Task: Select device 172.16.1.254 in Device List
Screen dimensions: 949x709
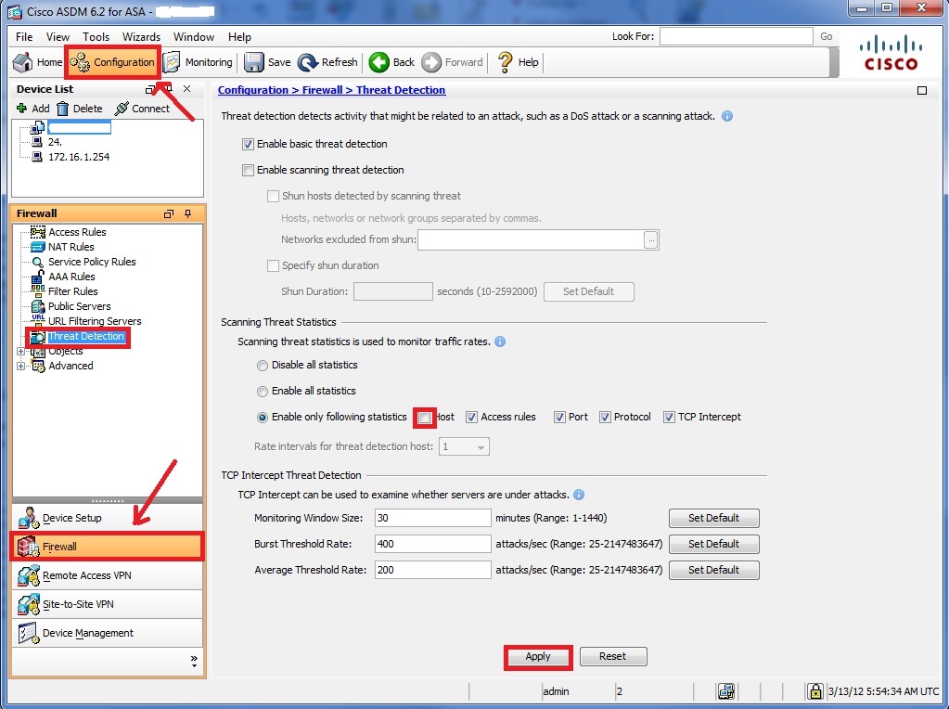Action: click(79, 157)
